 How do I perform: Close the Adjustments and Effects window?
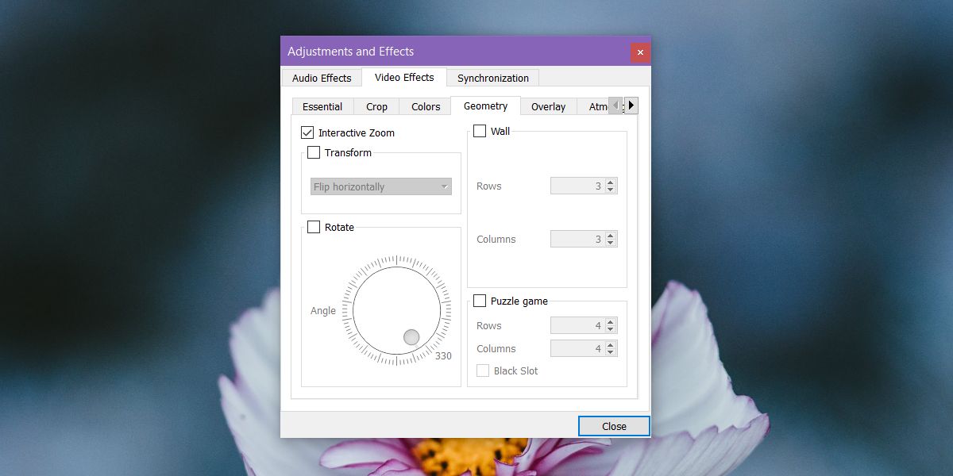(640, 52)
